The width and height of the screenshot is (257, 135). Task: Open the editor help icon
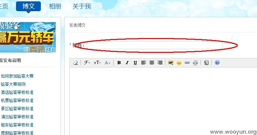click(217, 62)
